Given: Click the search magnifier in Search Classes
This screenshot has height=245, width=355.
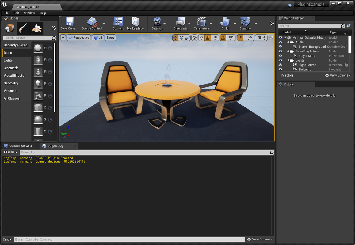Looking at the screenshot, I should point(54,38).
